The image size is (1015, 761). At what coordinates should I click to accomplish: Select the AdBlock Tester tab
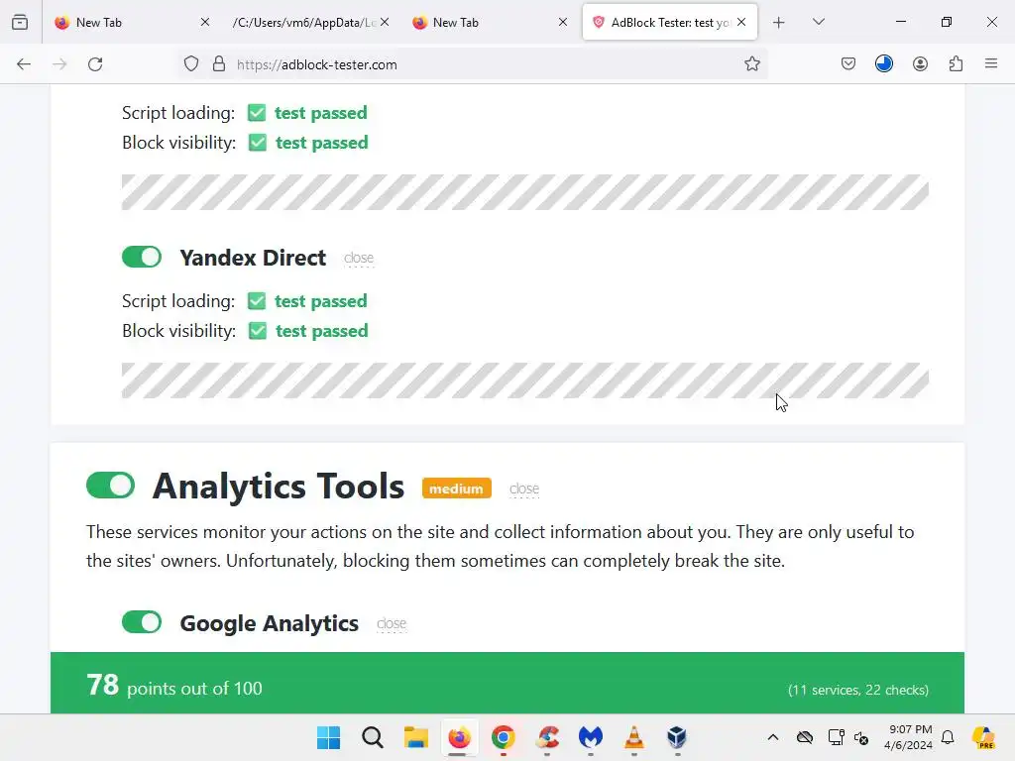670,23
